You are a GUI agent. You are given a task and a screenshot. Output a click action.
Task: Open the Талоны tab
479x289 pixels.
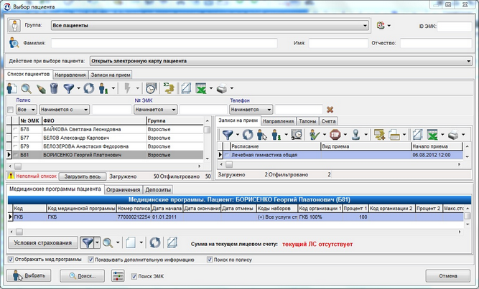click(x=307, y=121)
